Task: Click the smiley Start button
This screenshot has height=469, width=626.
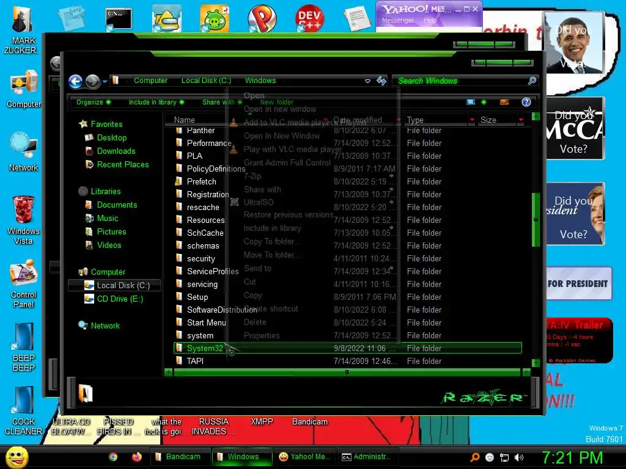Action: pyautogui.click(x=17, y=457)
